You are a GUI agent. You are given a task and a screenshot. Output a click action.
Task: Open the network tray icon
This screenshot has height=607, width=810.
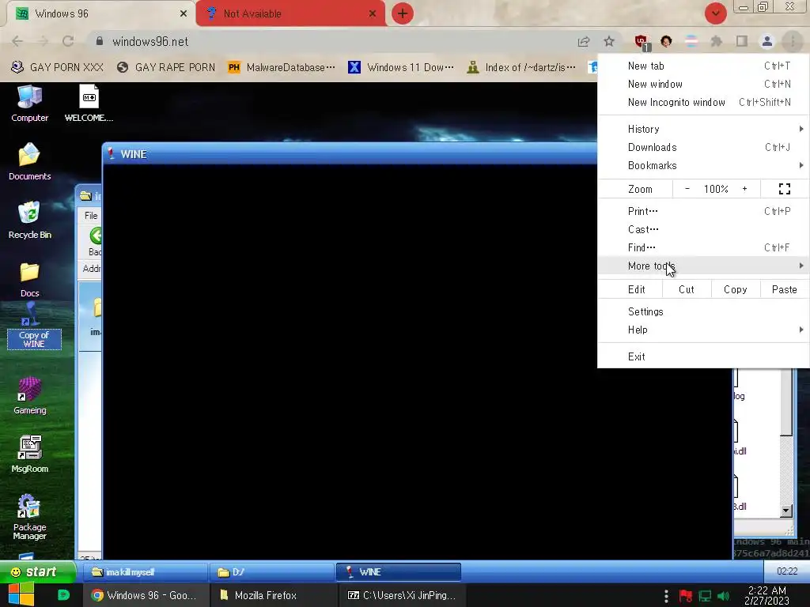[x=705, y=596]
